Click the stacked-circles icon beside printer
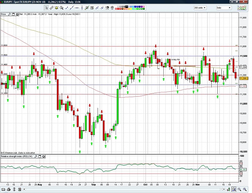The width and height of the screenshot is (252, 193). pyautogui.click(x=14, y=189)
